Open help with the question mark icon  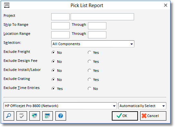click(61, 116)
